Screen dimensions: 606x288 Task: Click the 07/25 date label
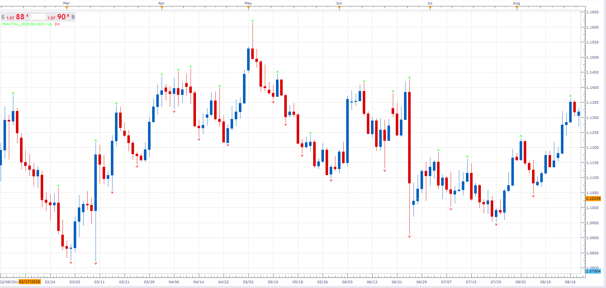(496, 282)
